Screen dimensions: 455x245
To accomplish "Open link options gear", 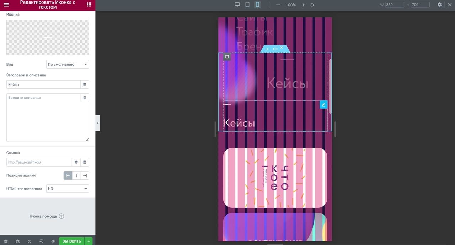I will point(76,162).
